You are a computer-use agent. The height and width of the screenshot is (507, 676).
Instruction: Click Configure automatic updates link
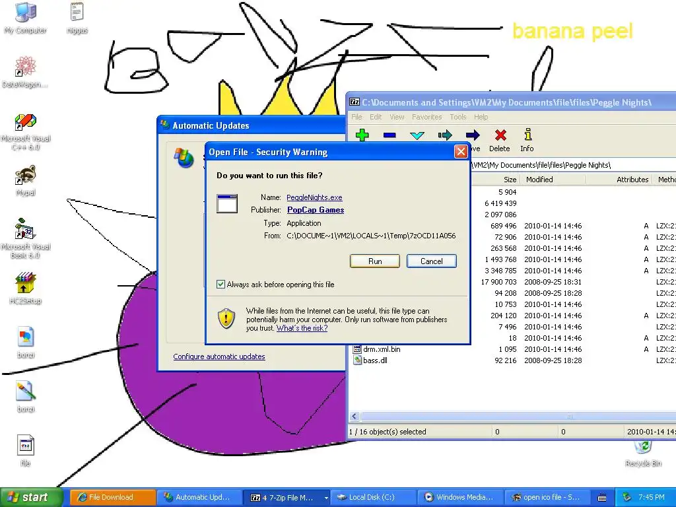click(219, 356)
